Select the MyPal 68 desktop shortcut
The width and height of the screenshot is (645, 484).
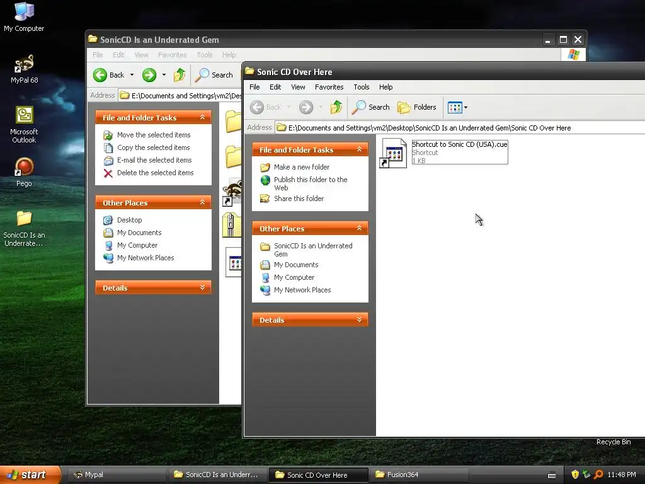click(x=24, y=69)
